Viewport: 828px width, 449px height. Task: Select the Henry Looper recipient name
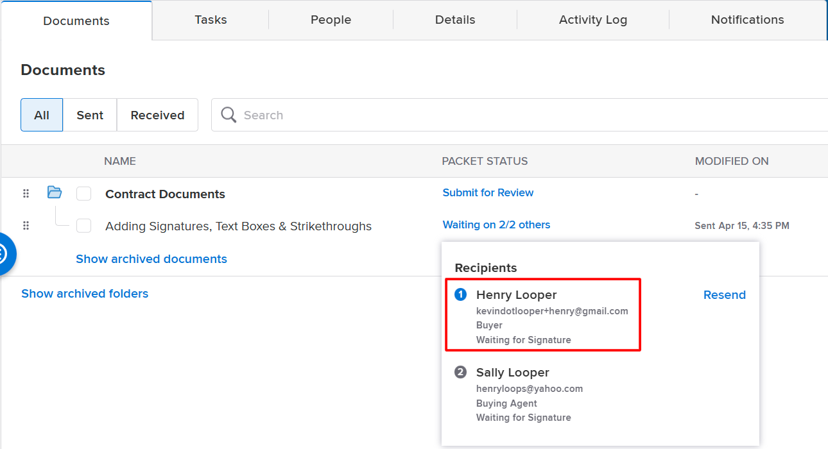pos(516,295)
